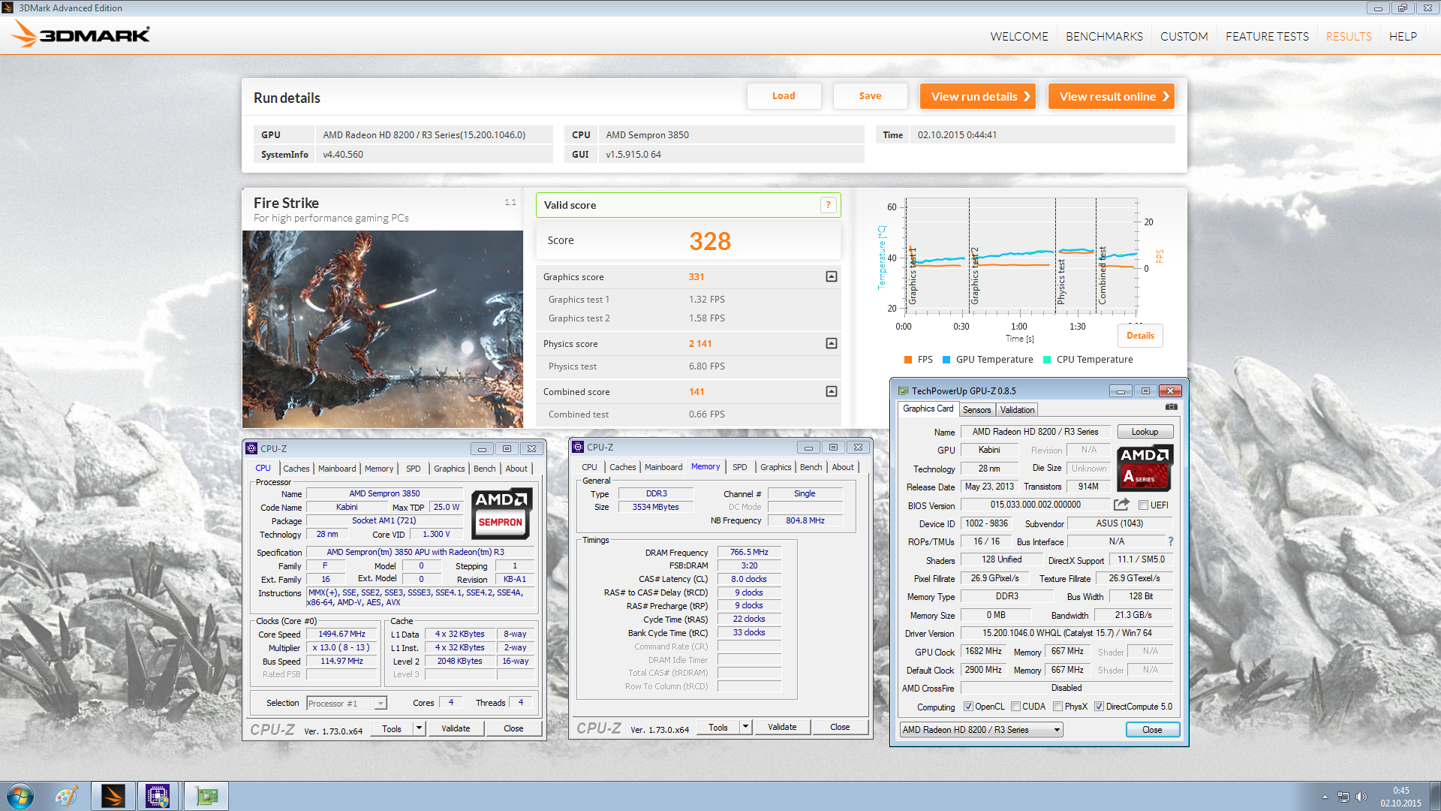Open the CPU-Z taskbar icon

(x=158, y=796)
